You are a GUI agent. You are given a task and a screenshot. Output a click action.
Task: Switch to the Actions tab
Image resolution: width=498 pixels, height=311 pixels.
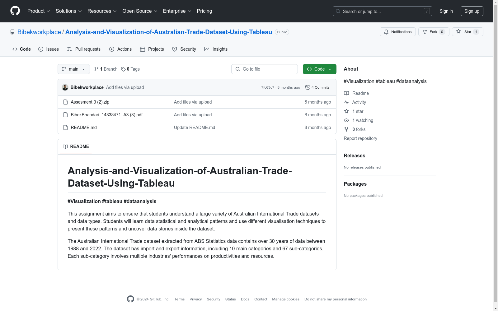coord(120,49)
